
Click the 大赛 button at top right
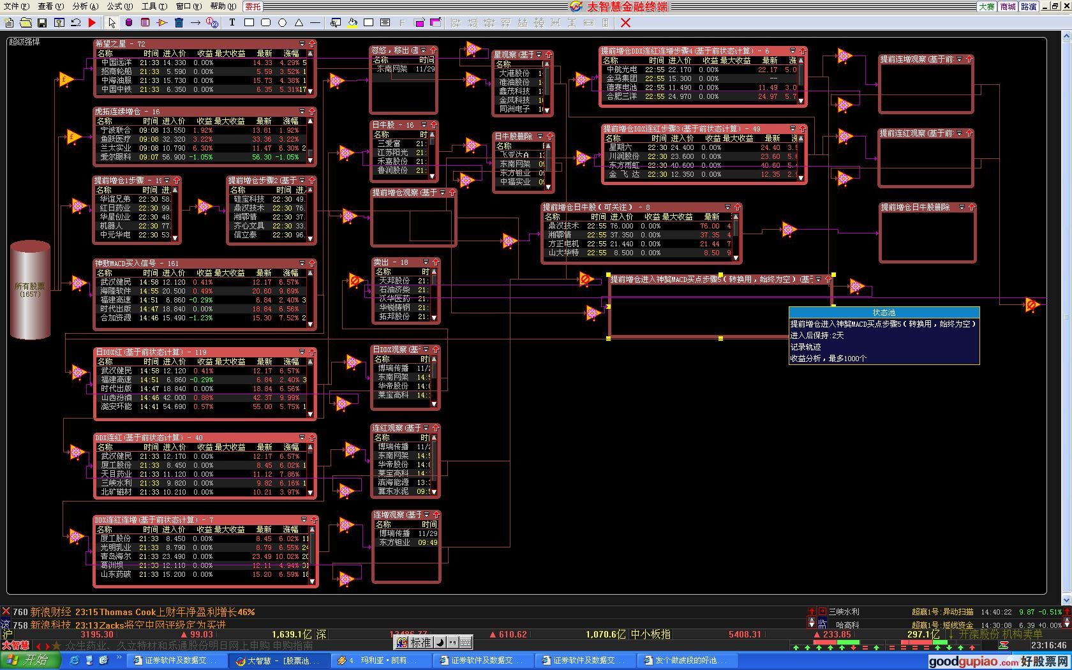(x=986, y=6)
